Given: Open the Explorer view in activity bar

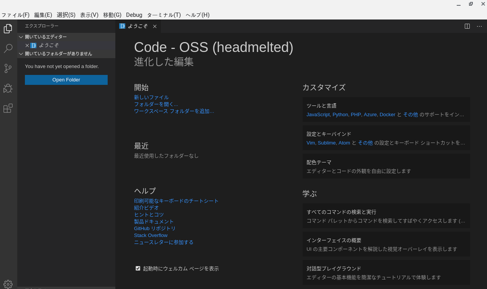Looking at the screenshot, I should point(8,29).
